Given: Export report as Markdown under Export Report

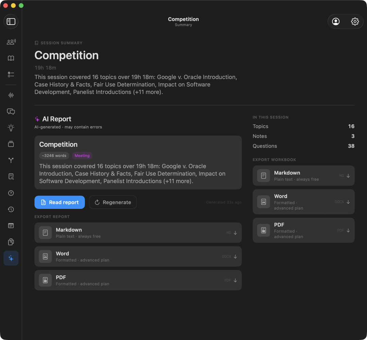Looking at the screenshot, I should [138, 233].
